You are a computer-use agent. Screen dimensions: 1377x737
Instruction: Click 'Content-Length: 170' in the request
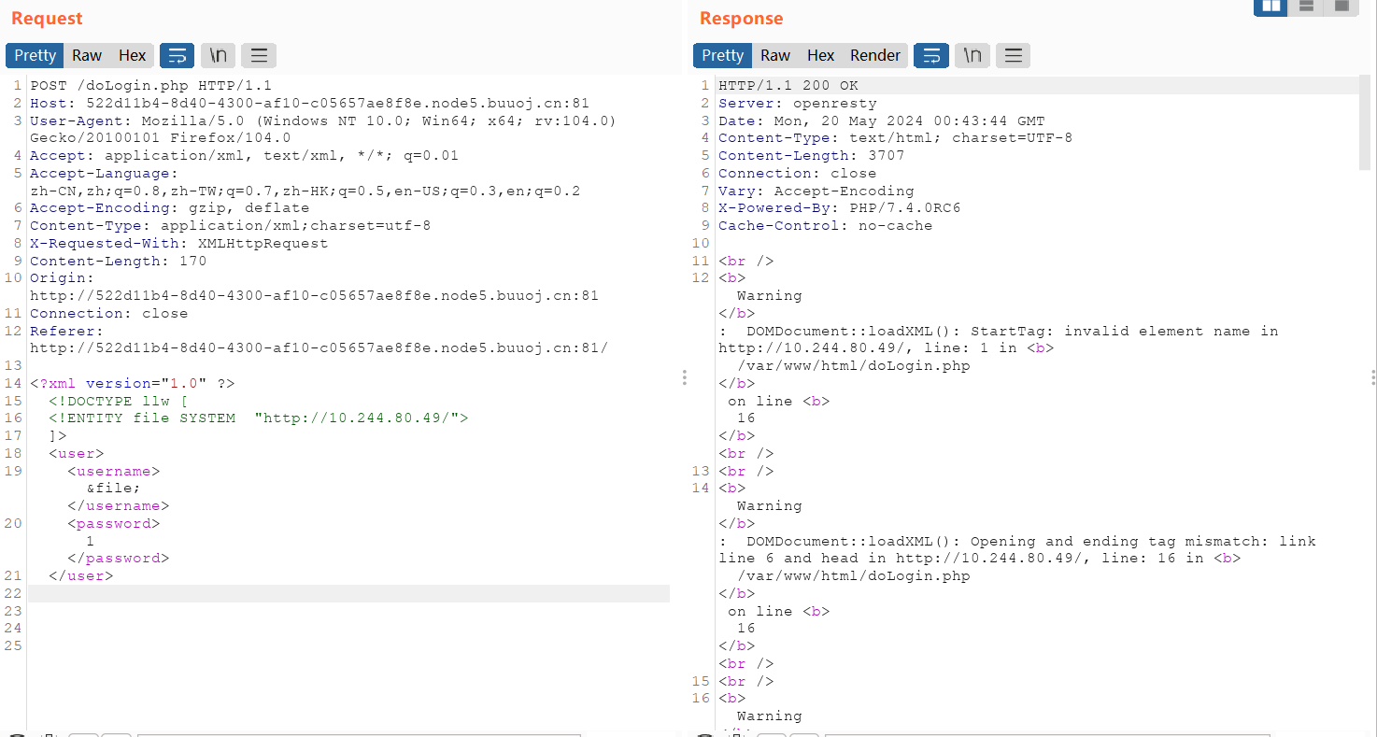pyautogui.click(x=118, y=262)
